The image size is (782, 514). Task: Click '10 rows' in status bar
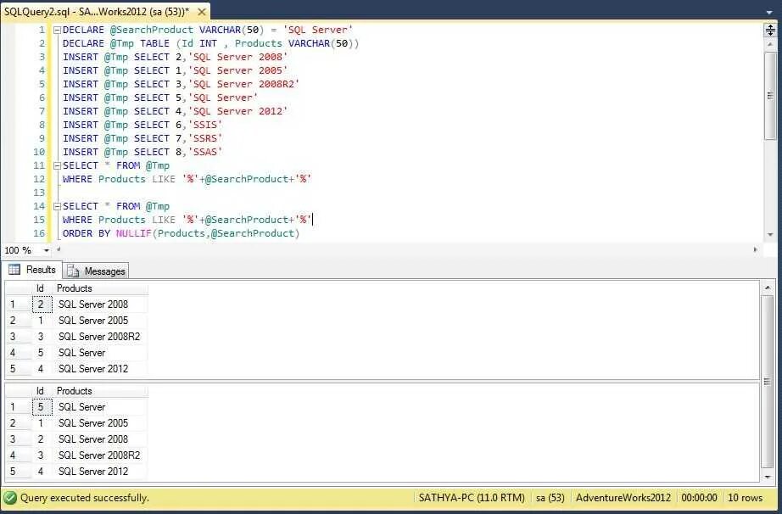[745, 498]
